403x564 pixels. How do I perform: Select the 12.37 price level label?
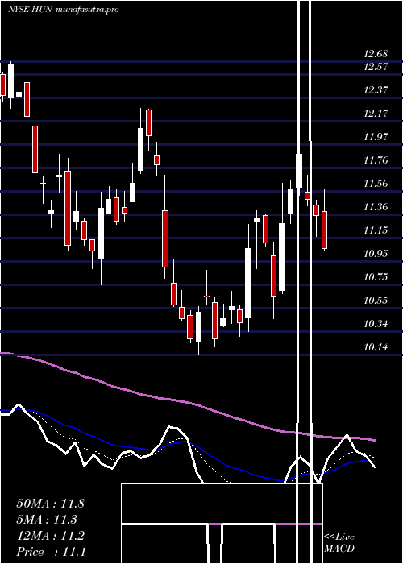[x=376, y=90]
